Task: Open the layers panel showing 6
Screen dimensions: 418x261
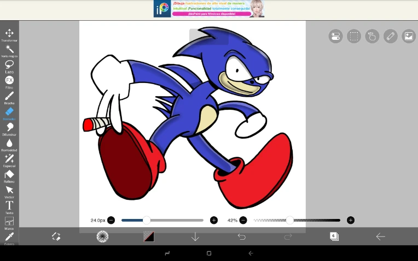Action: (334, 236)
